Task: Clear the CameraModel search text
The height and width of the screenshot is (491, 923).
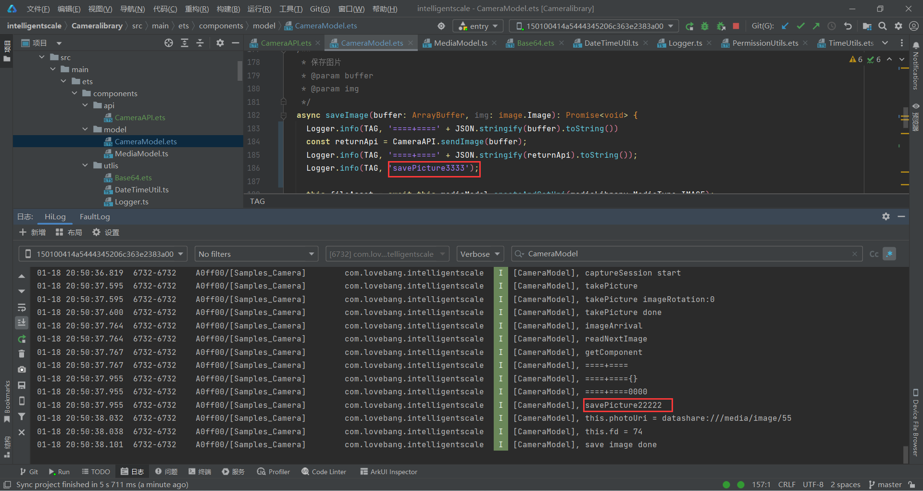Action: 854,254
